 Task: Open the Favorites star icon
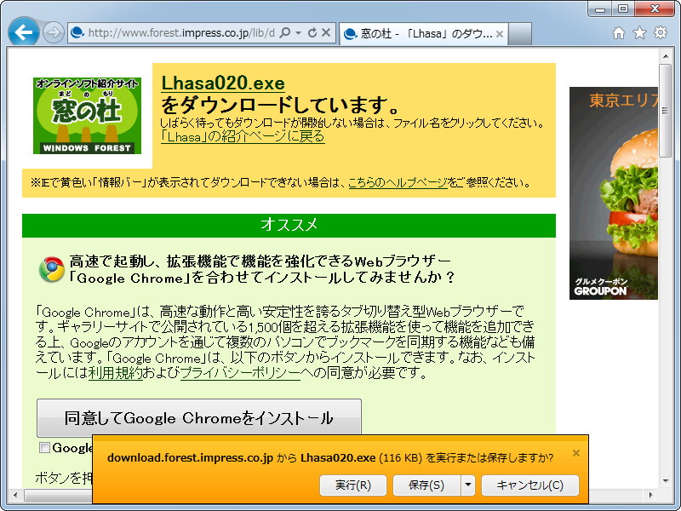pyautogui.click(x=639, y=32)
